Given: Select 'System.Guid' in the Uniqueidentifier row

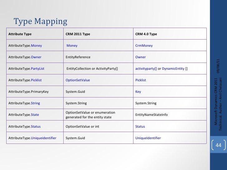Looking at the screenshot, I should [75, 138].
